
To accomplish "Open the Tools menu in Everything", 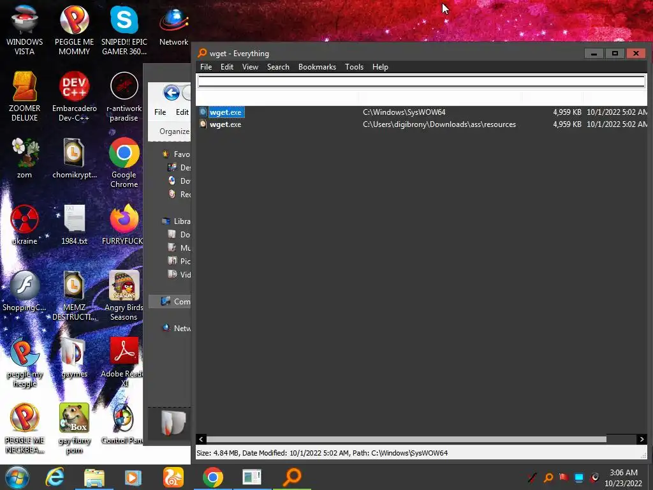I will tap(355, 66).
